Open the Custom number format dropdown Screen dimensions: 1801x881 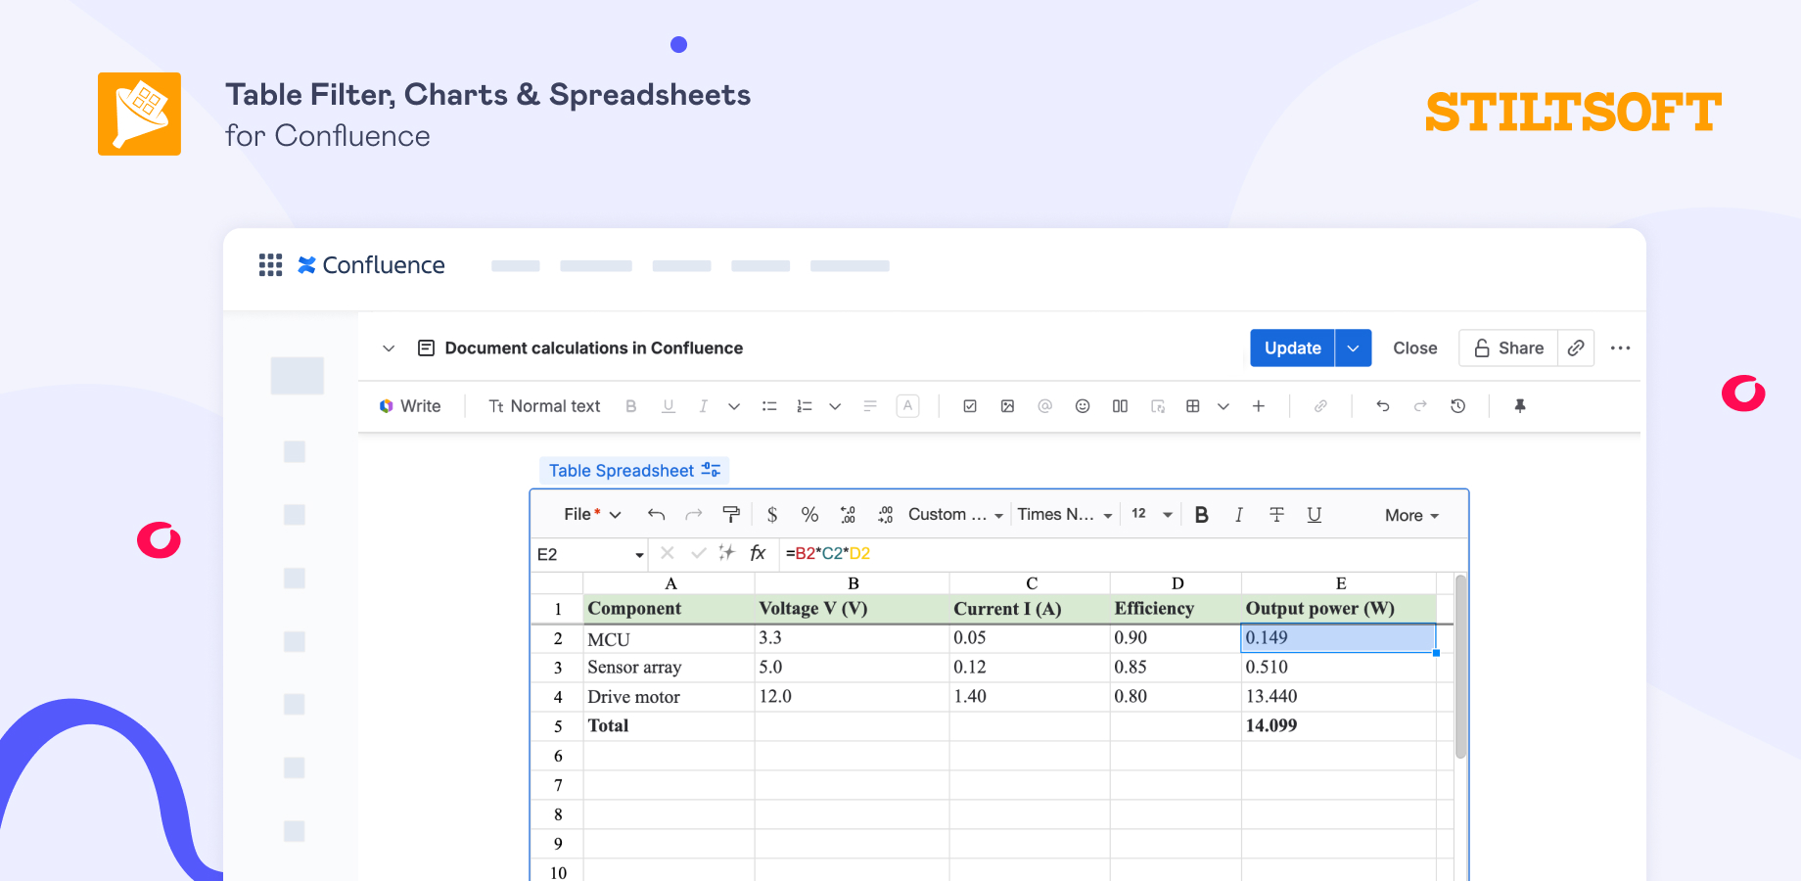pyautogui.click(x=956, y=515)
